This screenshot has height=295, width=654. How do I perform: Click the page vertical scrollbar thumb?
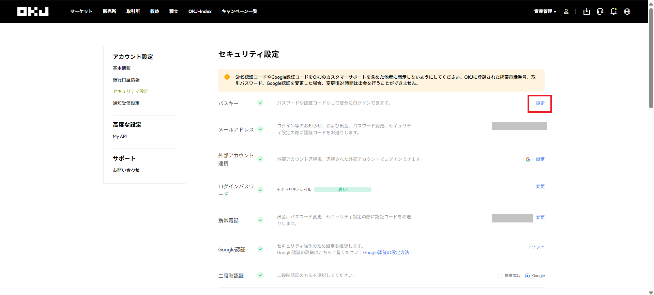pos(651,58)
